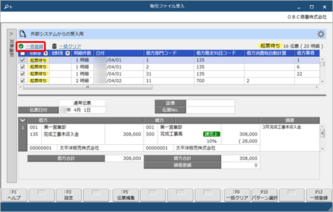The width and height of the screenshot is (333, 212).
Task: Click the 伝票No. input field
Action: point(210,110)
